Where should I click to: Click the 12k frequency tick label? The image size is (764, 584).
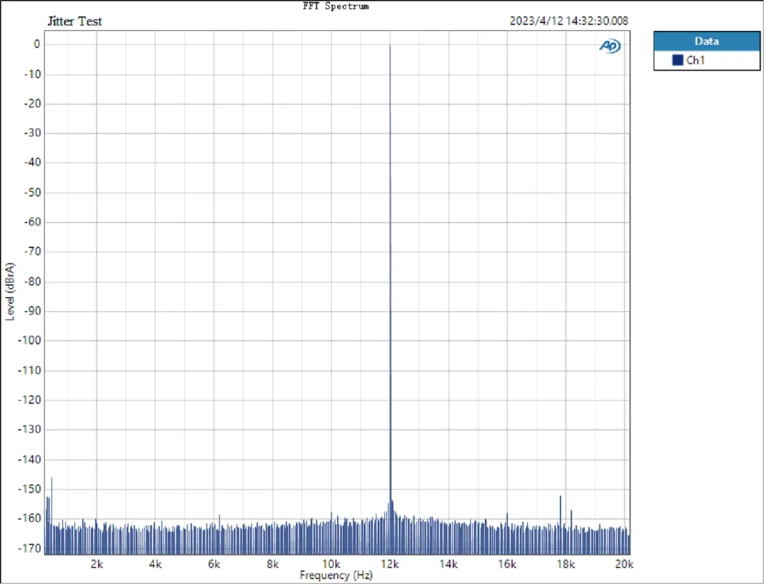click(x=390, y=564)
